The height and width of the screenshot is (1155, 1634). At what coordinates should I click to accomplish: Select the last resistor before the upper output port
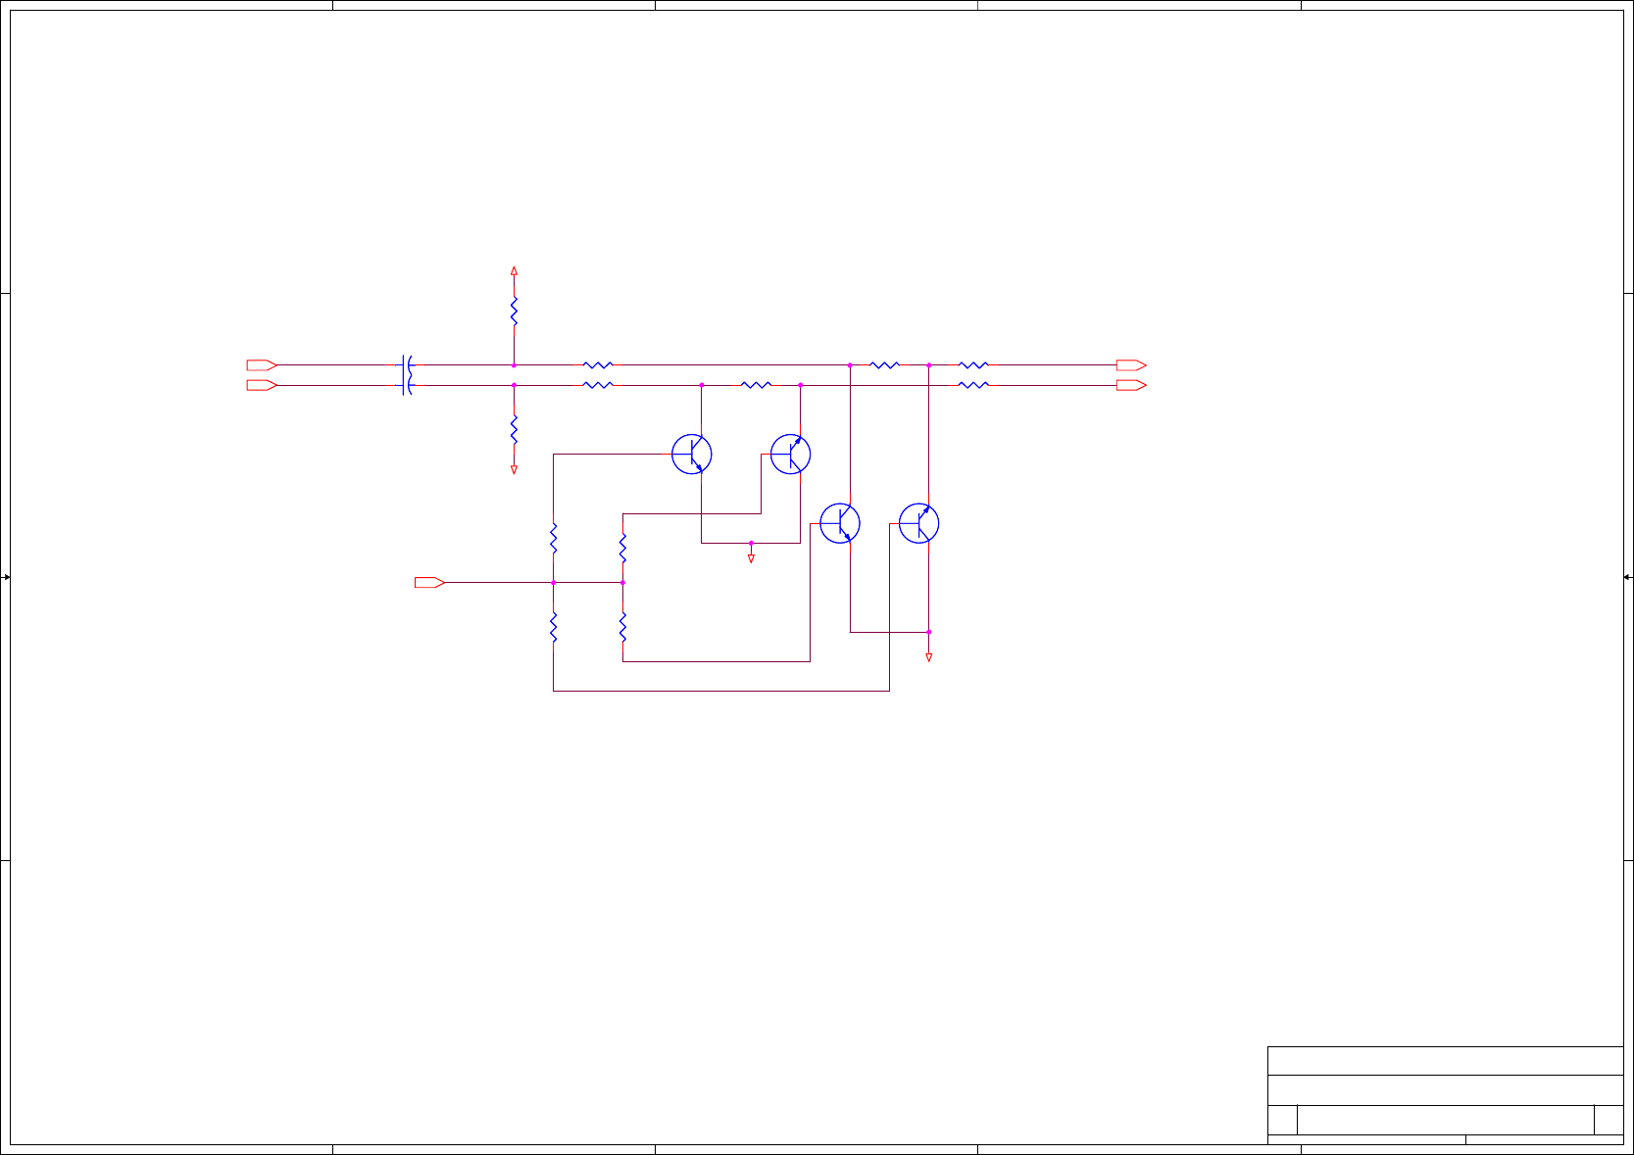tap(973, 365)
